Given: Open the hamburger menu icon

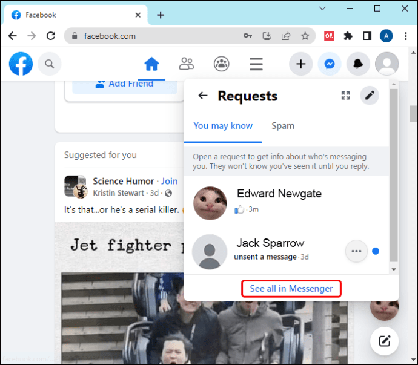Looking at the screenshot, I should (256, 64).
